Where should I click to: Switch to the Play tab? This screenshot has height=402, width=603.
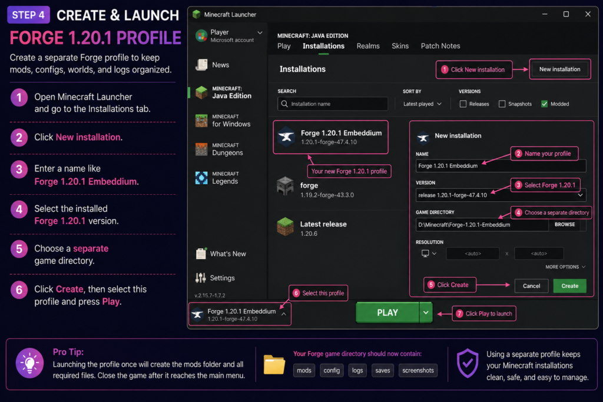284,46
